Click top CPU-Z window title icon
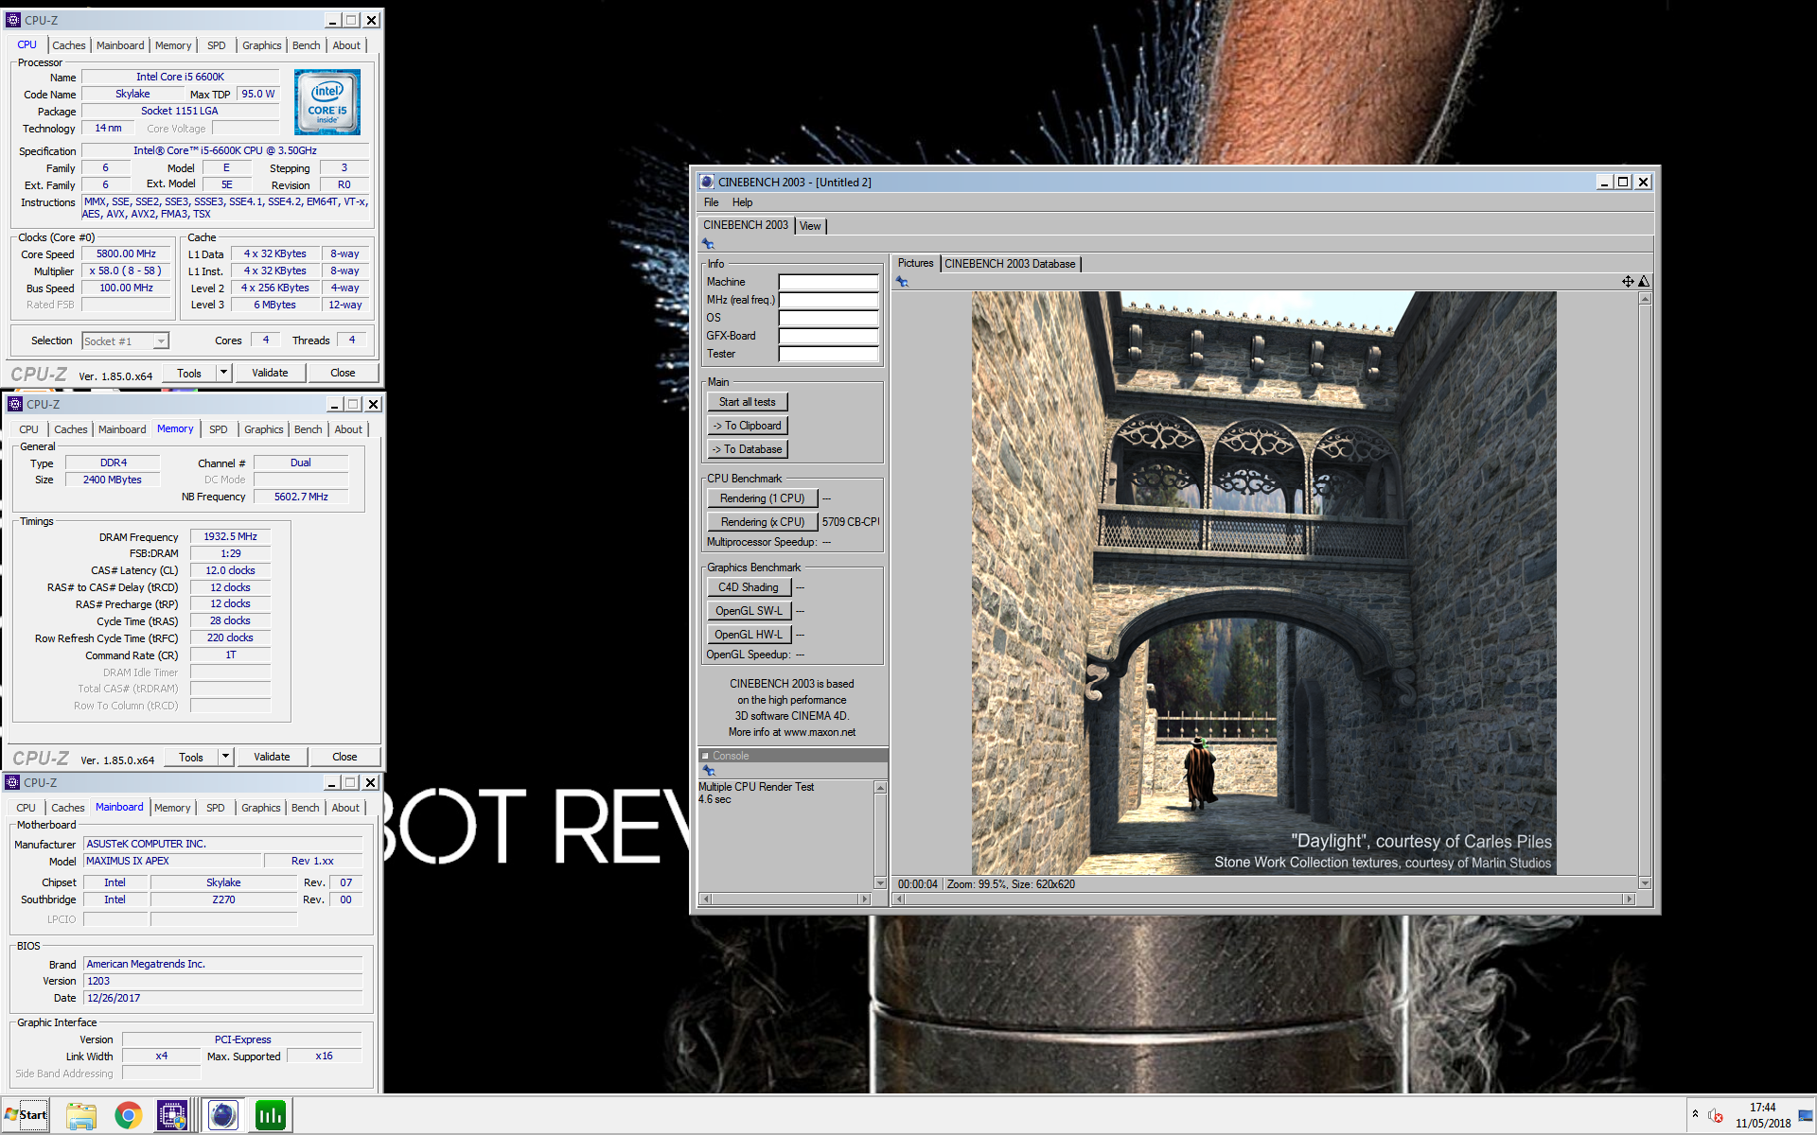This screenshot has height=1135, width=1817. tap(13, 20)
